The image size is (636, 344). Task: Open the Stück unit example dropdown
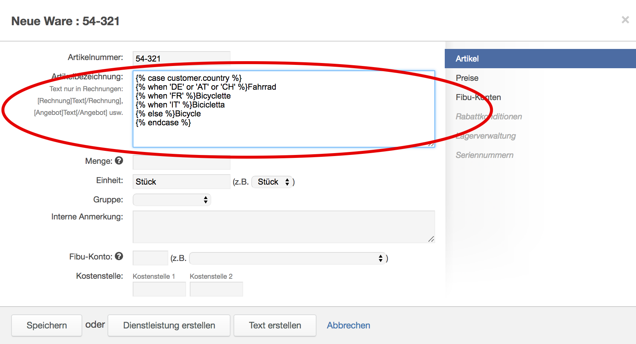point(272,182)
